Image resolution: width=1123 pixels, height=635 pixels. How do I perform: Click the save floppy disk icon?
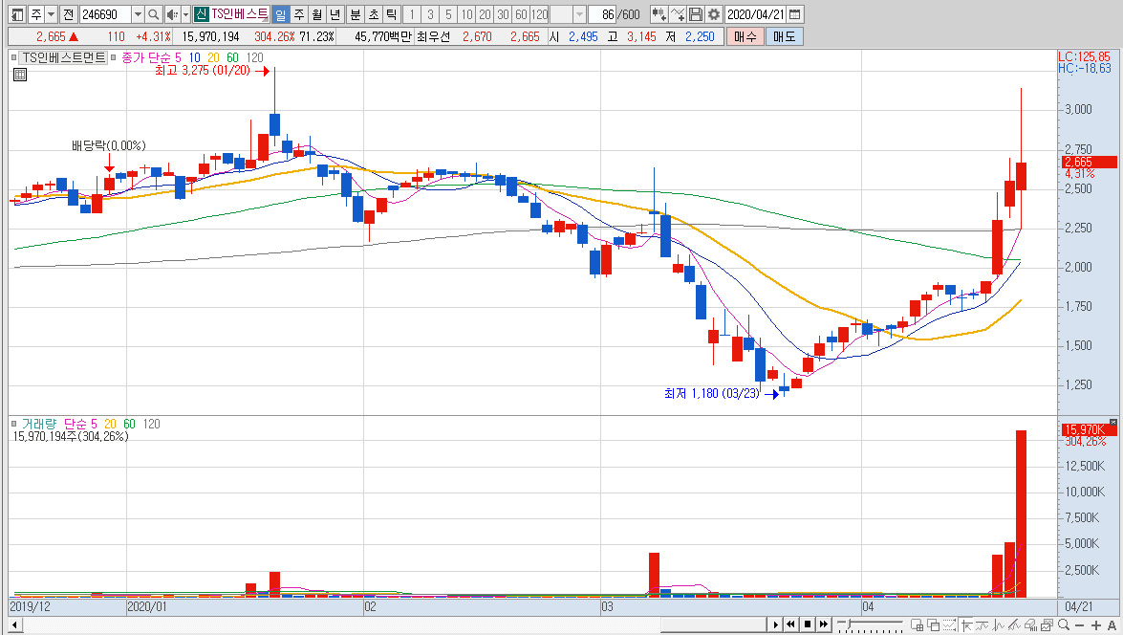pos(695,14)
